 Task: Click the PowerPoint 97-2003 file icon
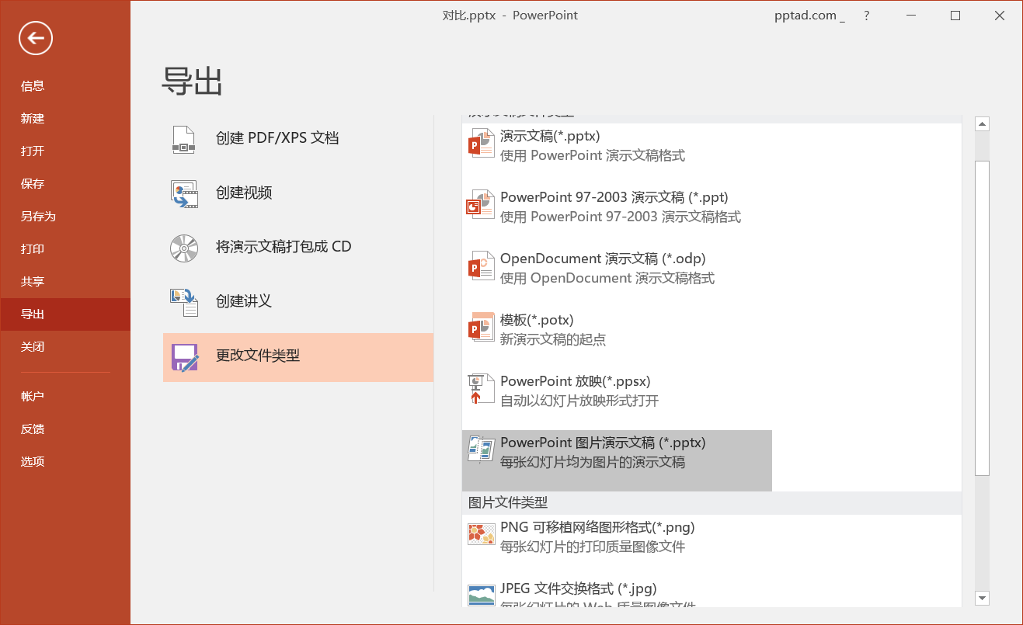tap(482, 205)
